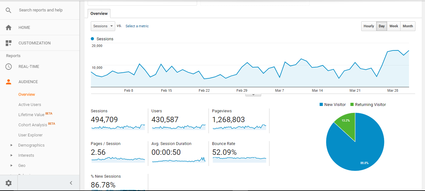Image resolution: width=425 pixels, height=191 pixels.
Task: Switch graph granularity to Week
Action: [394, 26]
